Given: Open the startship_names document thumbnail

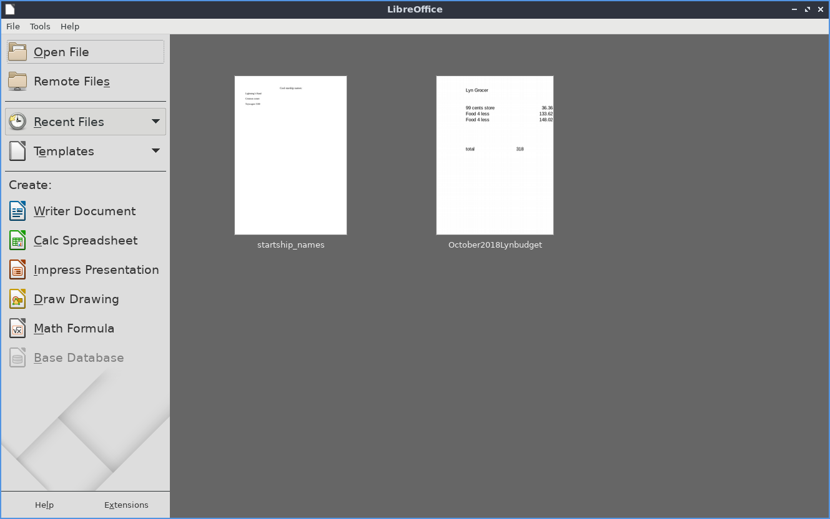Looking at the screenshot, I should pyautogui.click(x=290, y=155).
